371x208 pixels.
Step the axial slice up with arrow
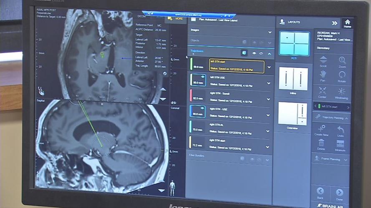(x=163, y=89)
